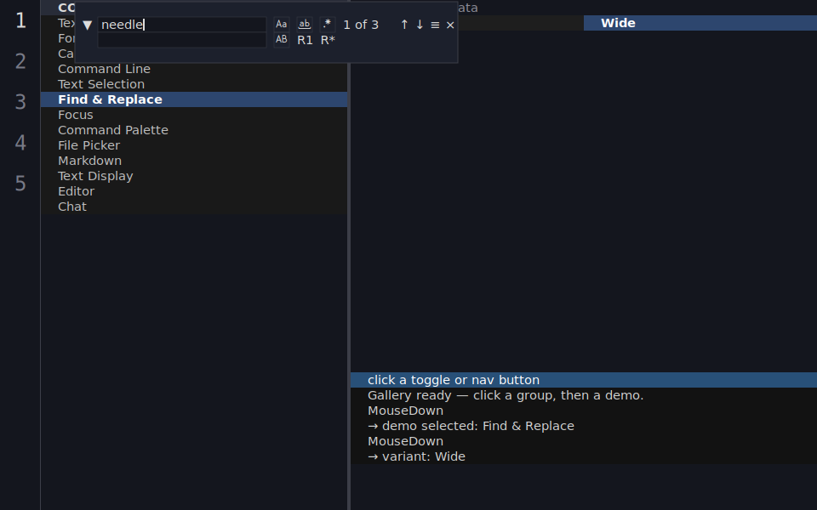Collapse the replace row with the triangle toggle

[87, 25]
